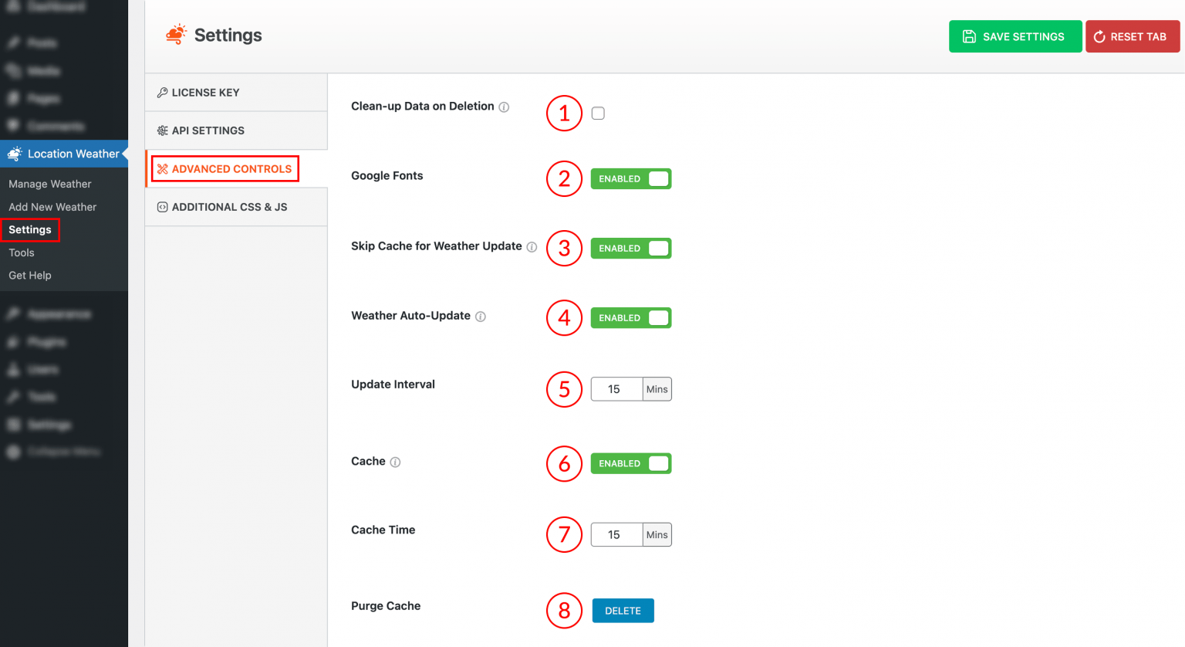Click the key icon on the License Key tab

point(162,92)
